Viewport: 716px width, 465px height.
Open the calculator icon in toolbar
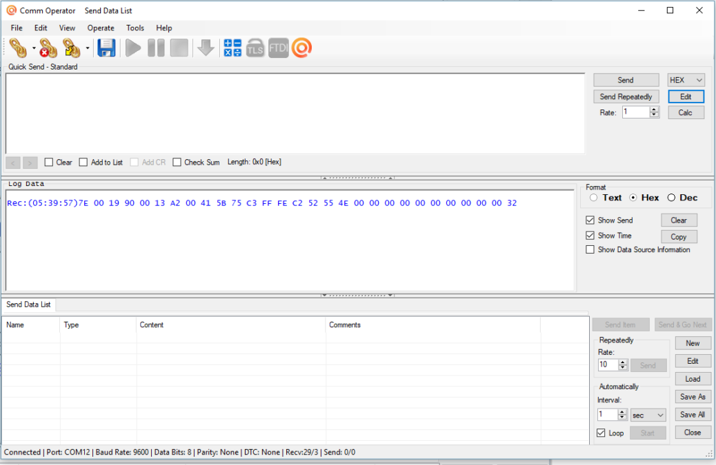tap(232, 48)
